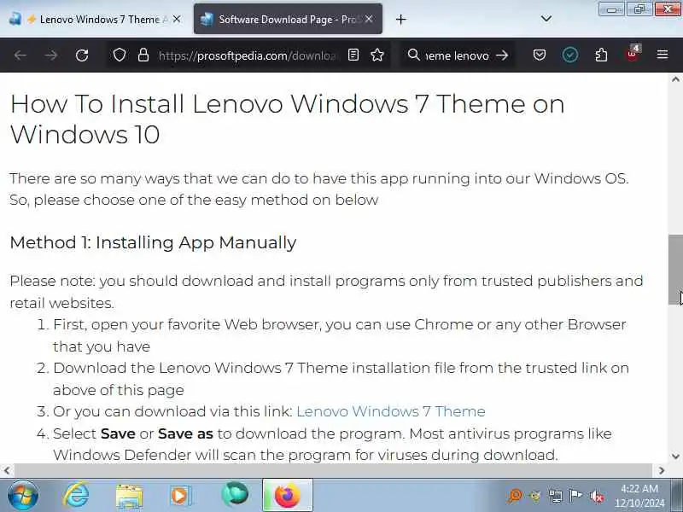
Task: Toggle muted volume tray icon
Action: tap(596, 496)
